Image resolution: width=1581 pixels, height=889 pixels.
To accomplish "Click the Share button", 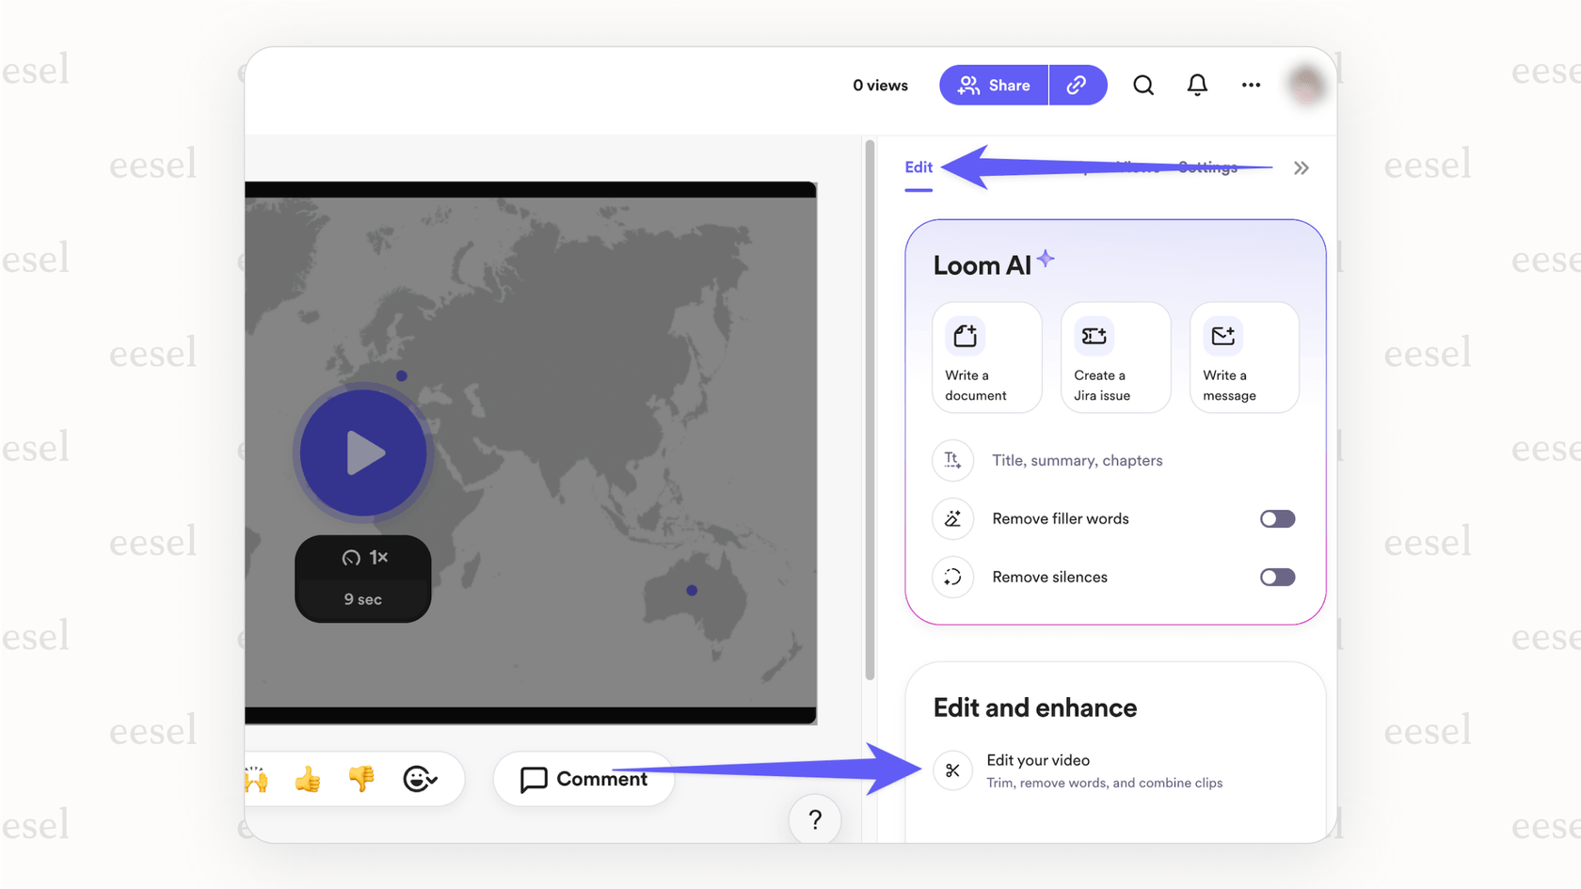I will click(994, 85).
